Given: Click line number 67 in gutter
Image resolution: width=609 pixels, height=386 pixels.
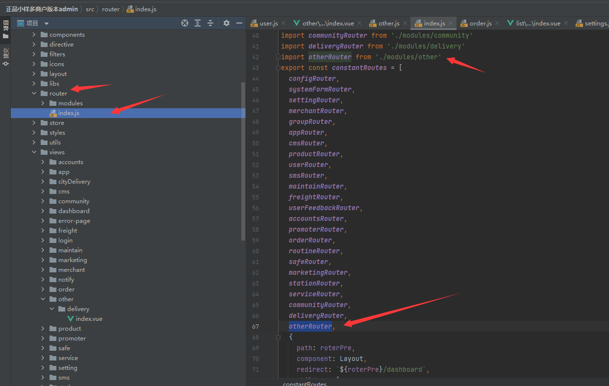Looking at the screenshot, I should [255, 327].
